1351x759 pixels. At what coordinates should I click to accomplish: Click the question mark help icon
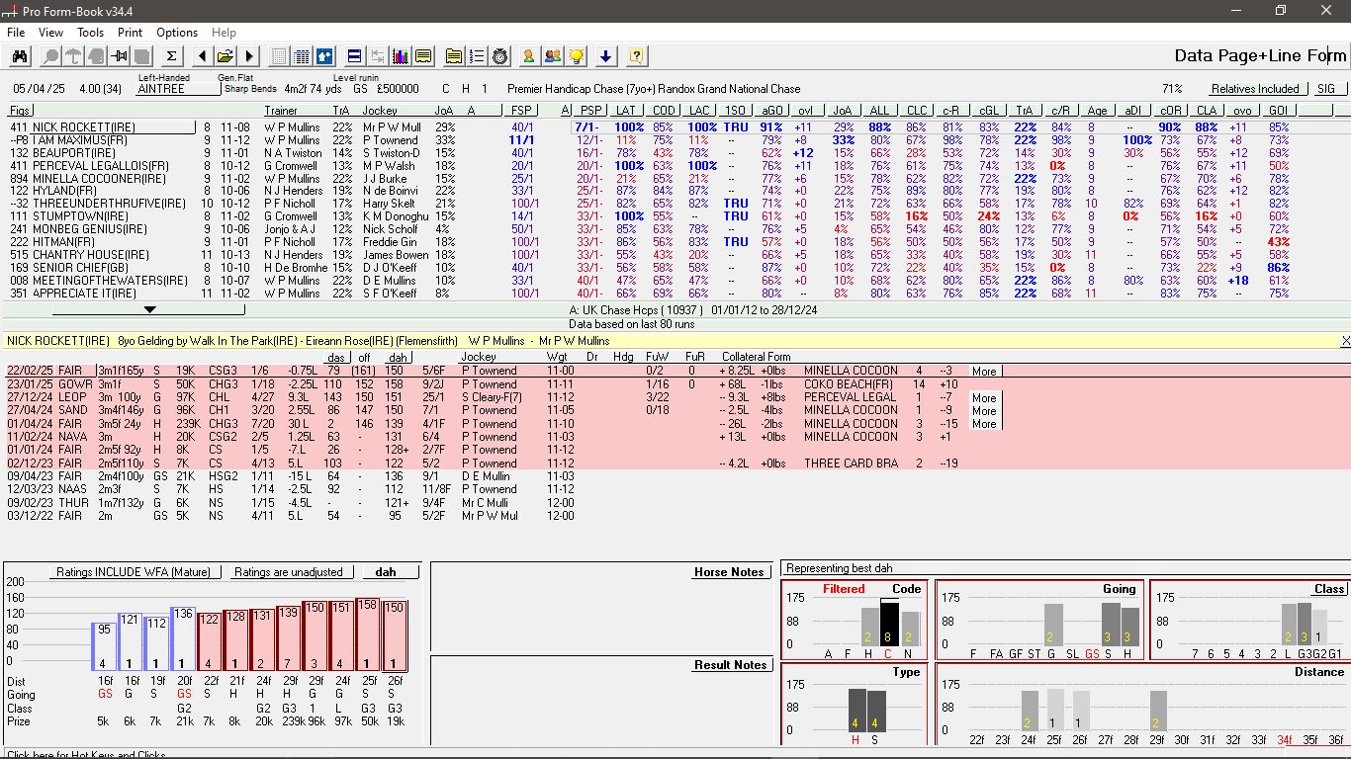[x=636, y=56]
